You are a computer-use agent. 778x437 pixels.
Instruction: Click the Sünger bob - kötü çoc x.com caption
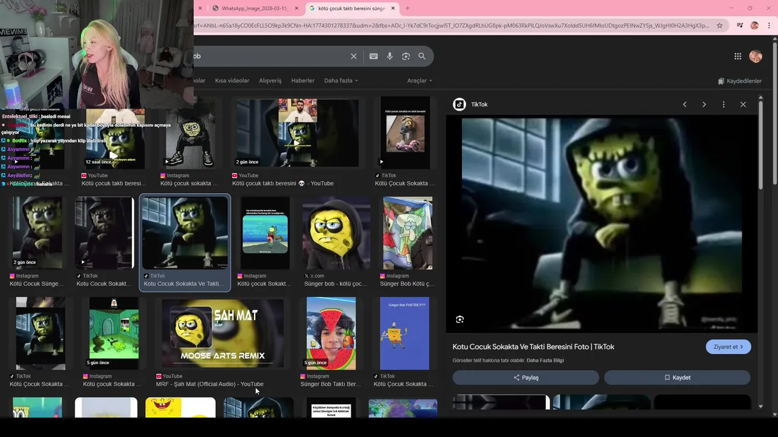pos(335,284)
